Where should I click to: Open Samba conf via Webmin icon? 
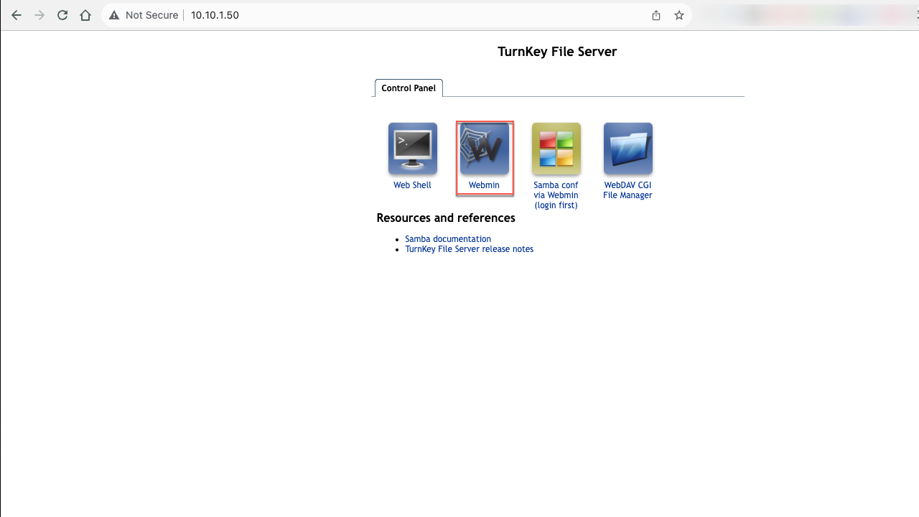[556, 148]
